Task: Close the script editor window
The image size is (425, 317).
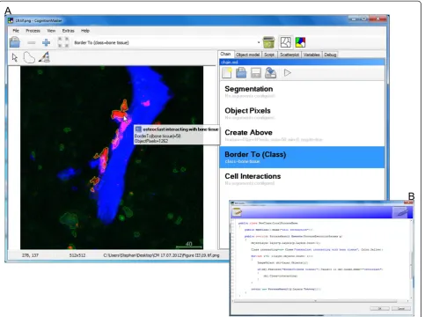Action: click(408, 203)
